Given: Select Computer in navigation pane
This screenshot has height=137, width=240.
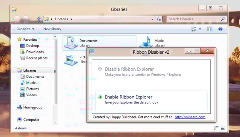Looking at the screenshot, I should click(31, 120).
